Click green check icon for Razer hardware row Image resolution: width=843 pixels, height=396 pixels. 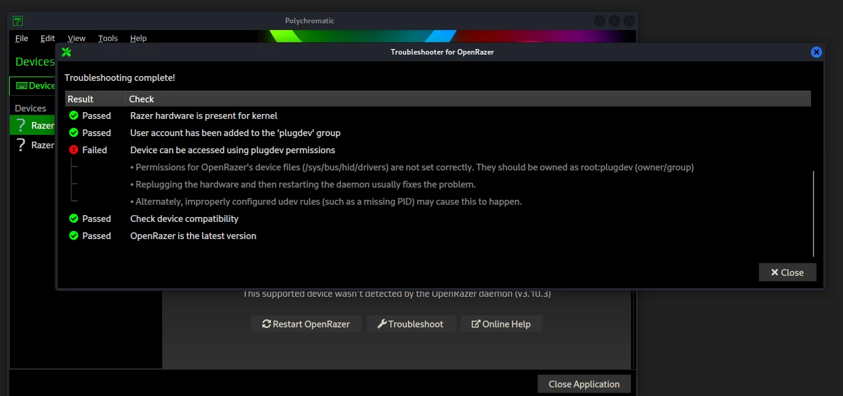pyautogui.click(x=74, y=115)
